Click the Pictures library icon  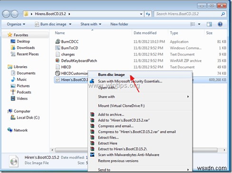click(x=13, y=86)
